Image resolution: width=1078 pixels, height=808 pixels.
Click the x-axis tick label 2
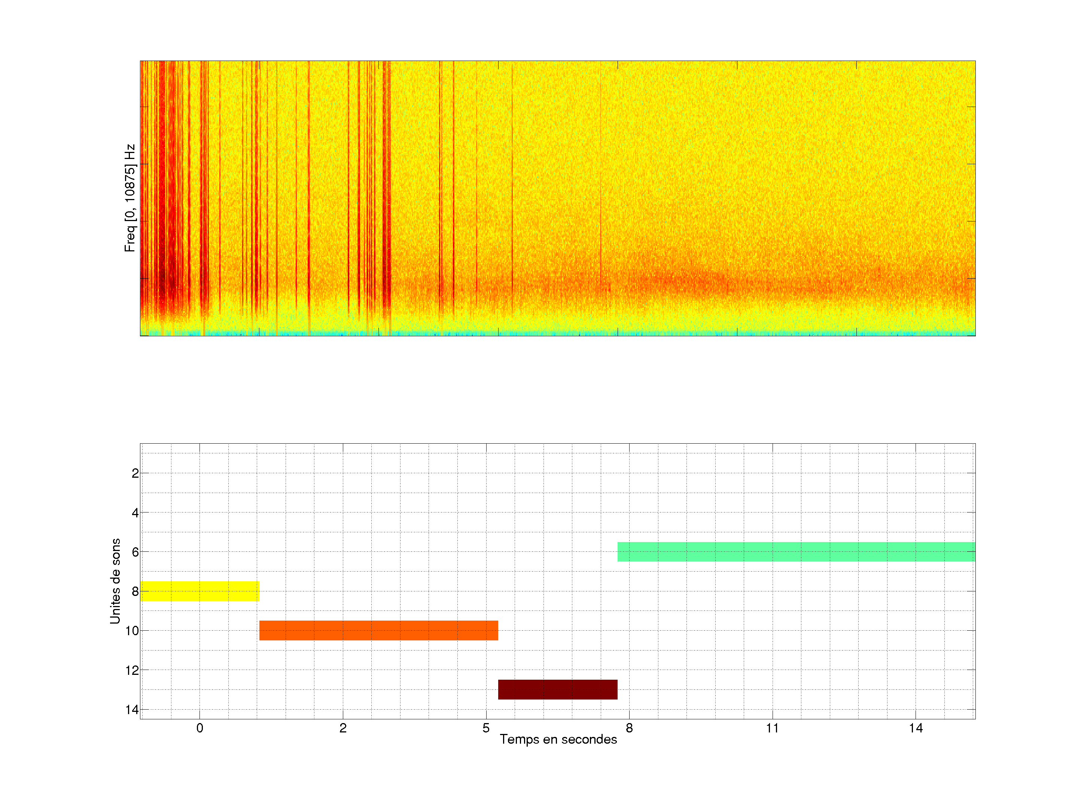(342, 728)
